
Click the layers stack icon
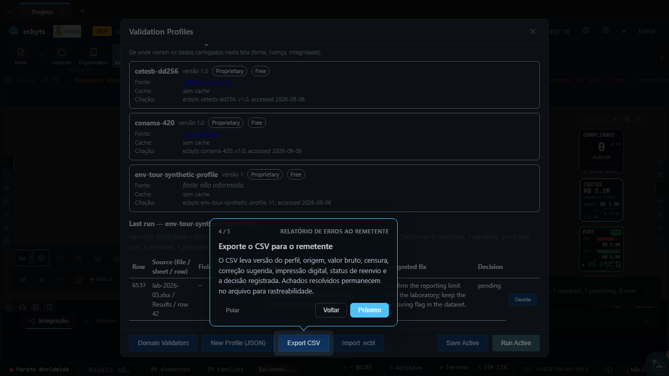(x=98, y=258)
